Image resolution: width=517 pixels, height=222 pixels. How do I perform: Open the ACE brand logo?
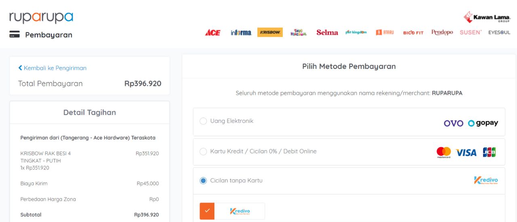(x=212, y=33)
